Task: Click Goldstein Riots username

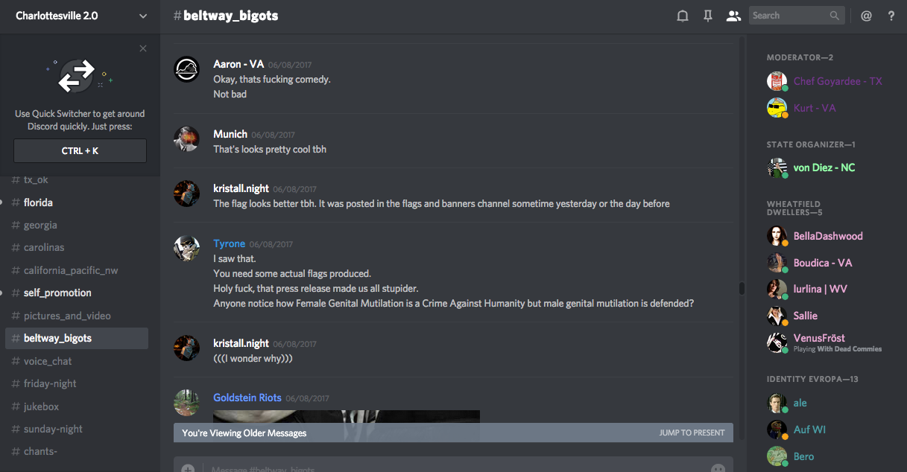Action: point(247,398)
